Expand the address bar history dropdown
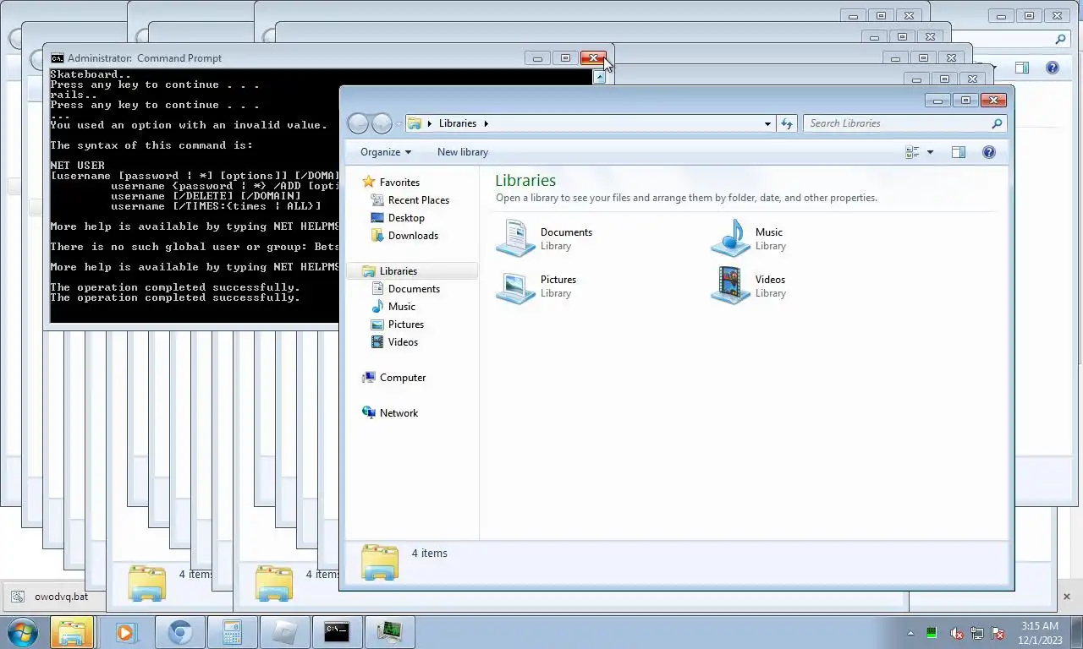This screenshot has height=649, width=1083. (x=767, y=123)
